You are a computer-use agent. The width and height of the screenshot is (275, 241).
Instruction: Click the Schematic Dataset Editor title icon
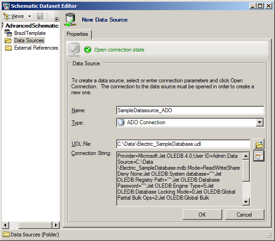(6, 6)
